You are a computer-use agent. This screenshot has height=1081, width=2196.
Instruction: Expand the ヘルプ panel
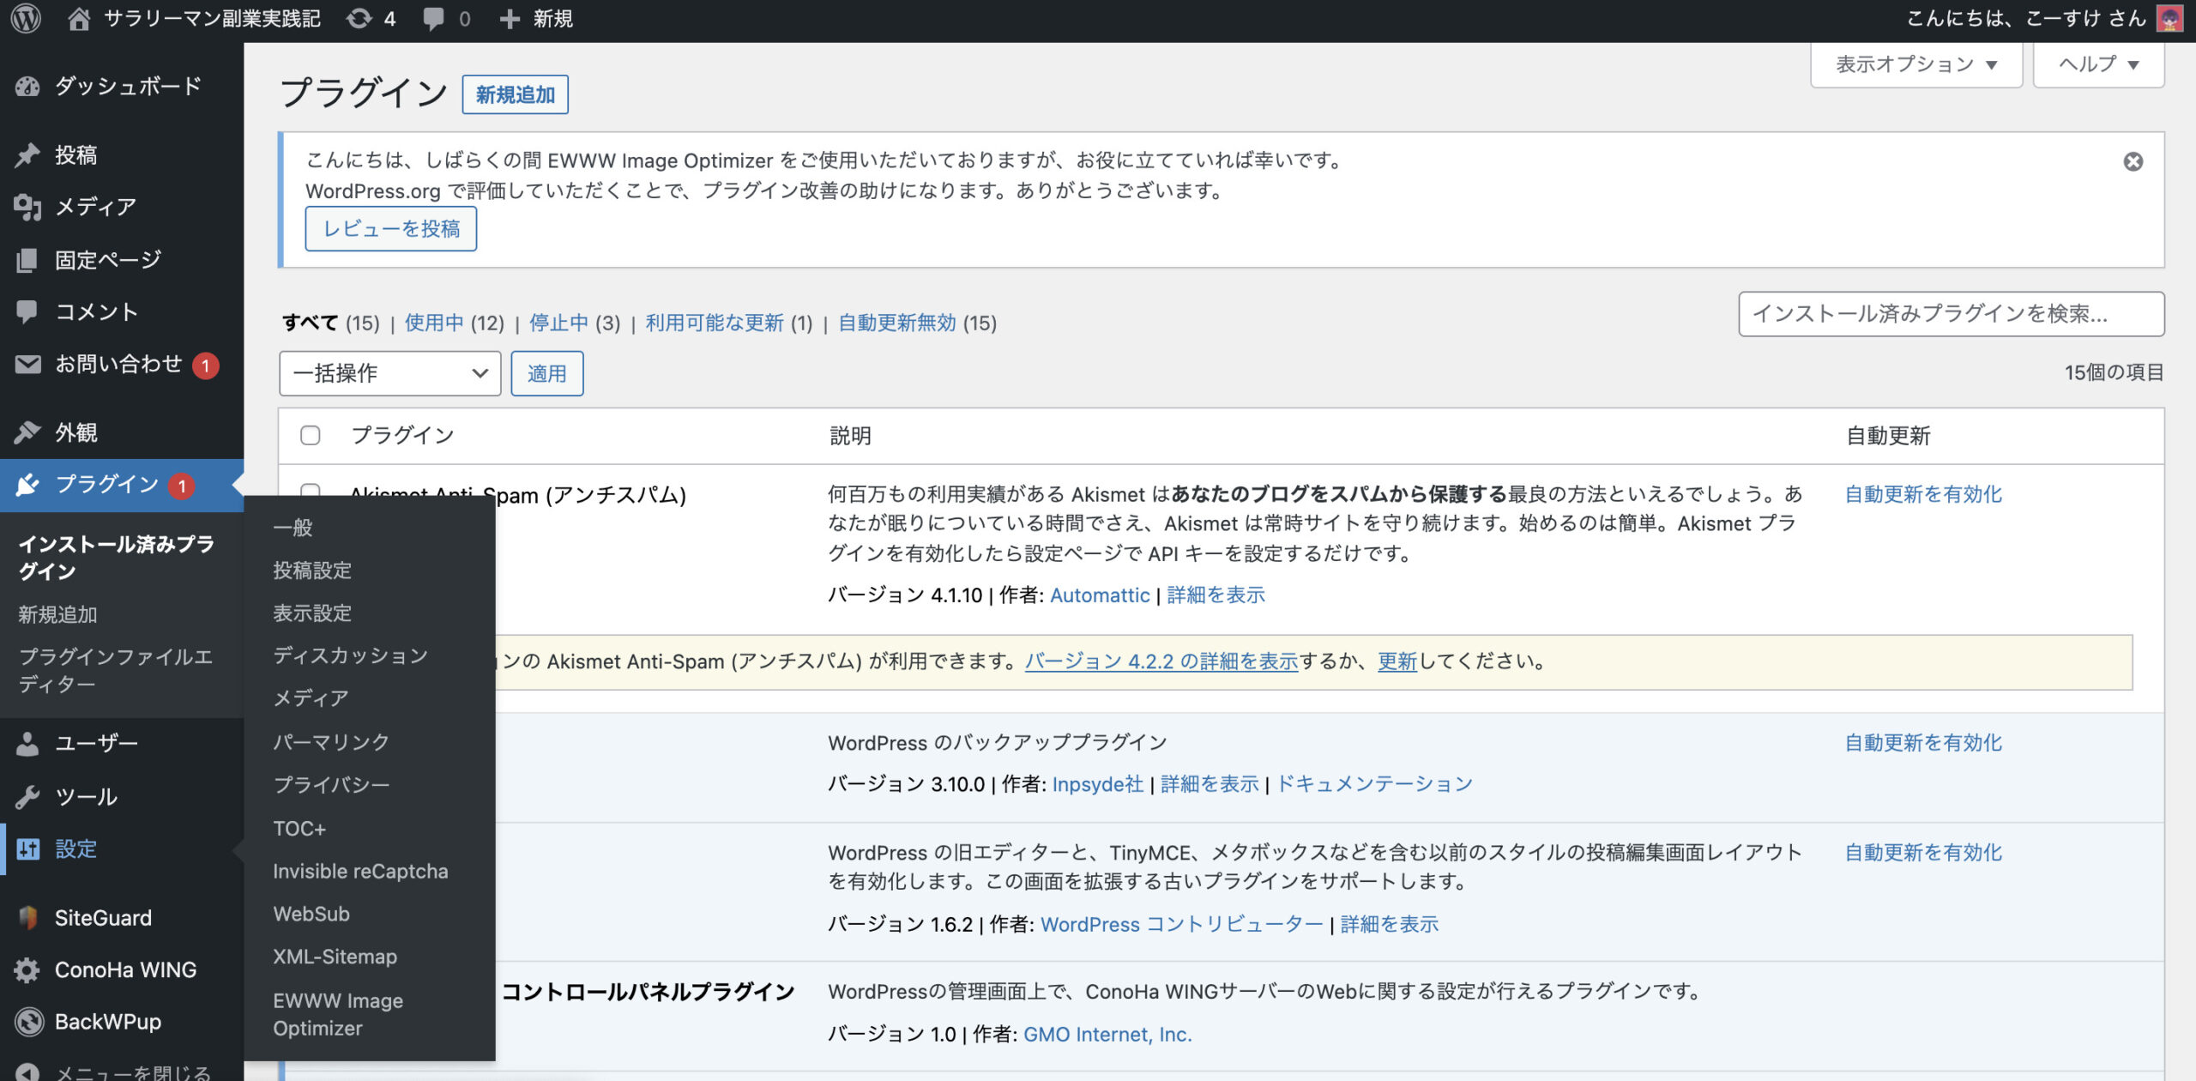pos(2097,64)
